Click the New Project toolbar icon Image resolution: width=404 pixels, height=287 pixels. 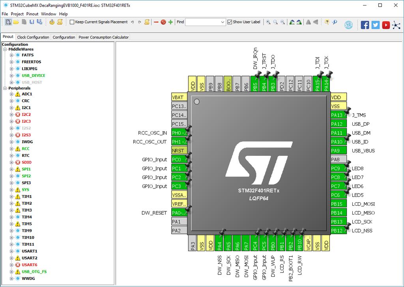8,22
